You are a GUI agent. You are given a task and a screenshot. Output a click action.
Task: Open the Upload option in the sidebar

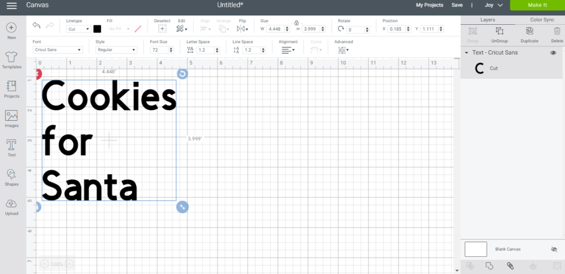click(12, 207)
